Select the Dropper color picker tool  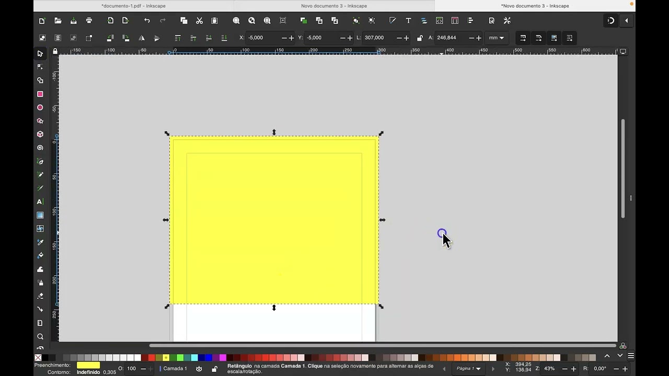[x=40, y=242]
